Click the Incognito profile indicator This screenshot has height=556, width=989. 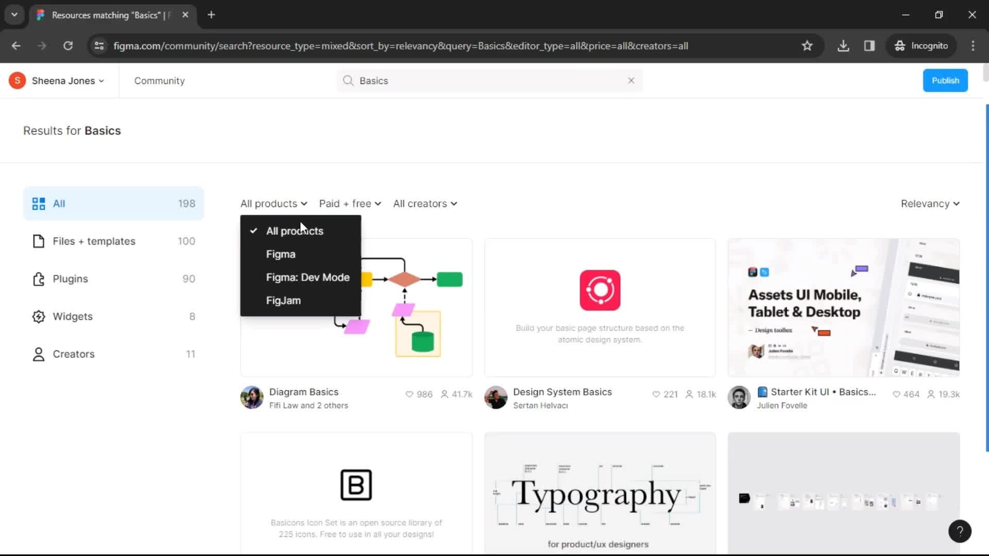coord(922,46)
